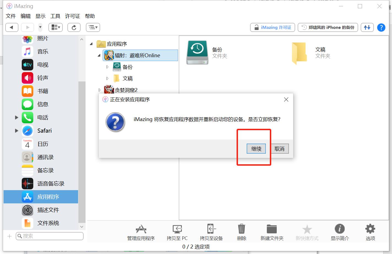This screenshot has width=392, height=254.
Task: Select the 描述文件 sidebar icon
Action: coord(28,210)
